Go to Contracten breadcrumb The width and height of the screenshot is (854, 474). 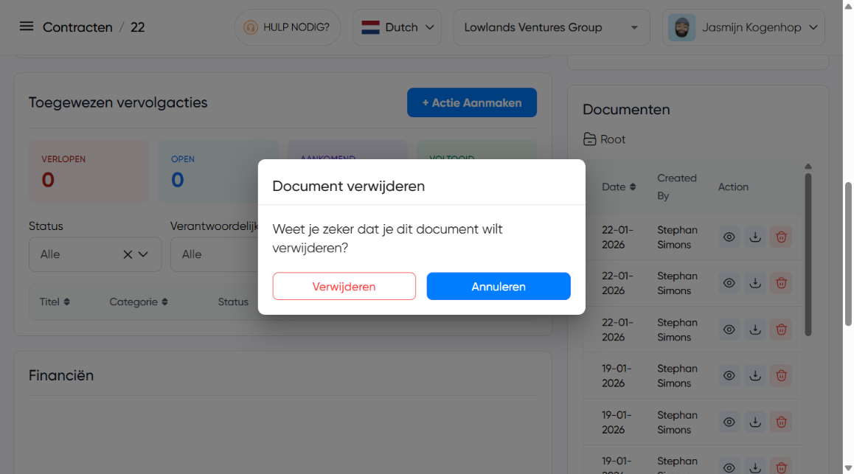pyautogui.click(x=77, y=27)
